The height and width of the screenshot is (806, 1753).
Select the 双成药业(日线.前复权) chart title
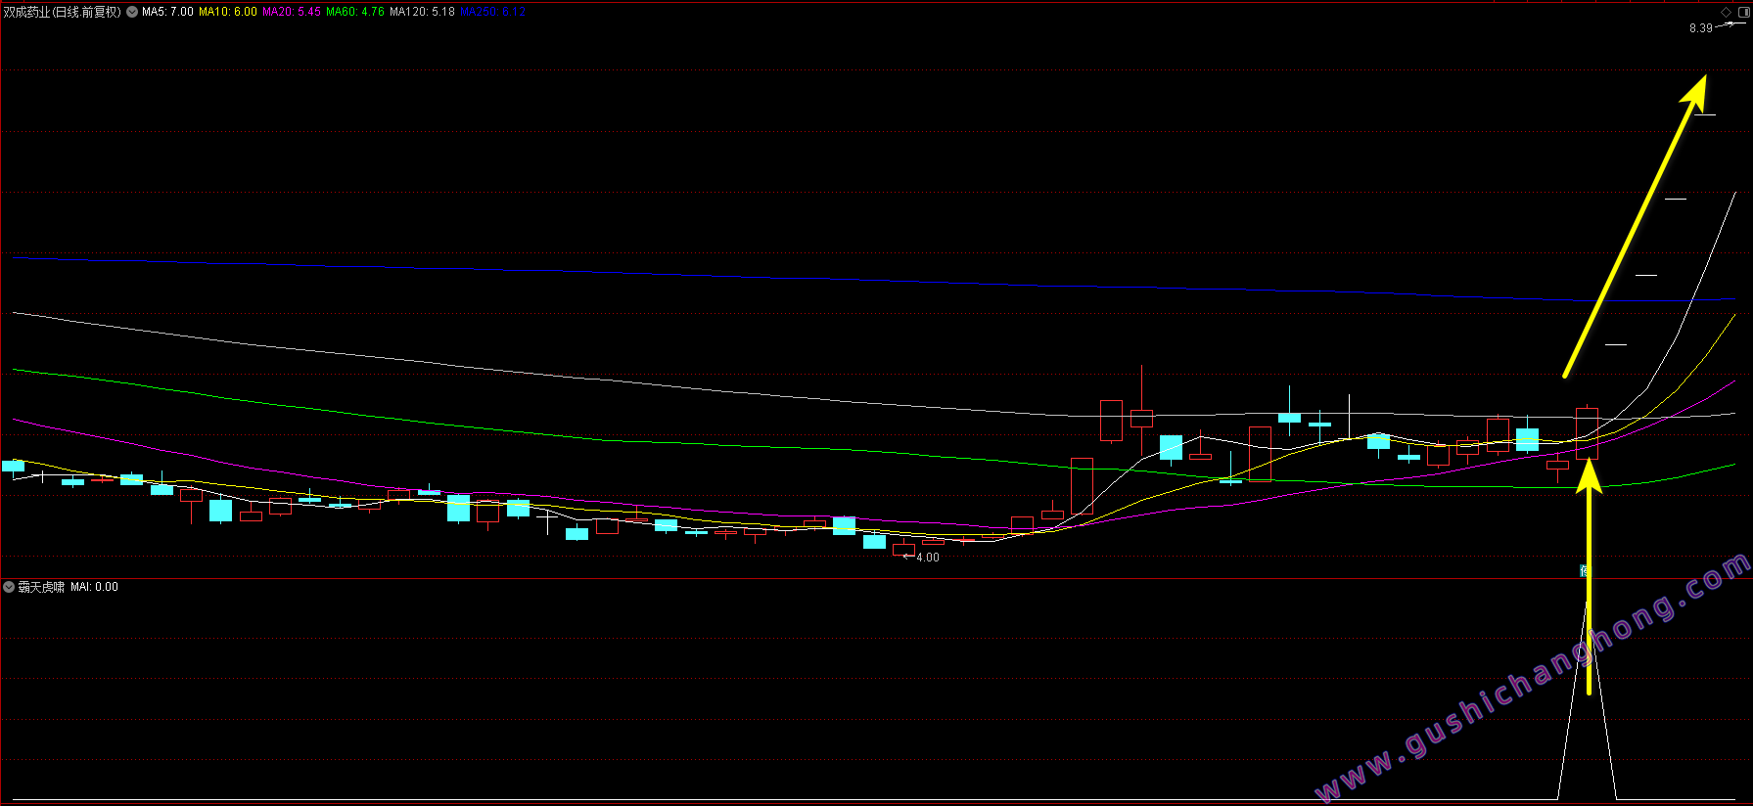[62, 12]
